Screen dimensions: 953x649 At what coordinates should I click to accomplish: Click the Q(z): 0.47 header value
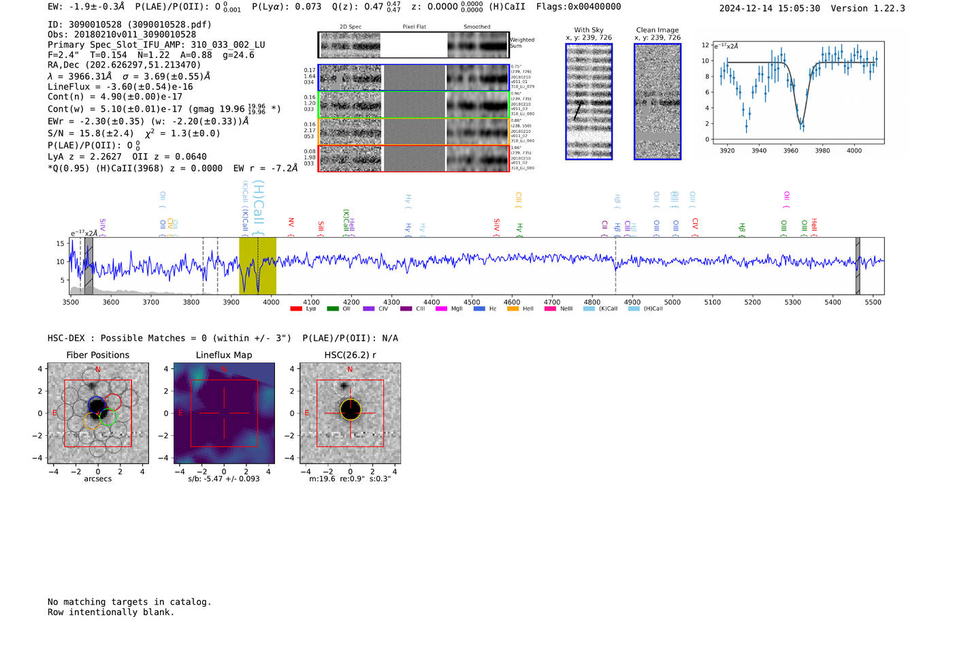point(367,7)
